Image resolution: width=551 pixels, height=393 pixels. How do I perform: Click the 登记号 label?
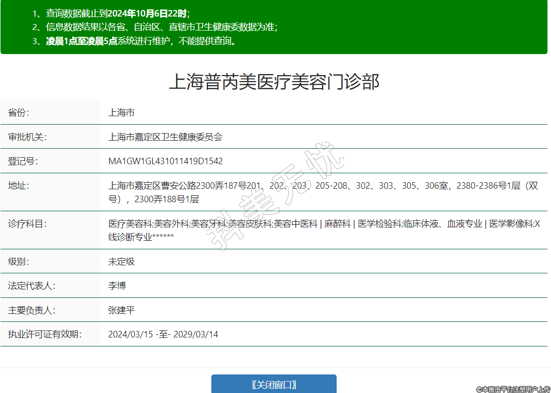point(23,161)
